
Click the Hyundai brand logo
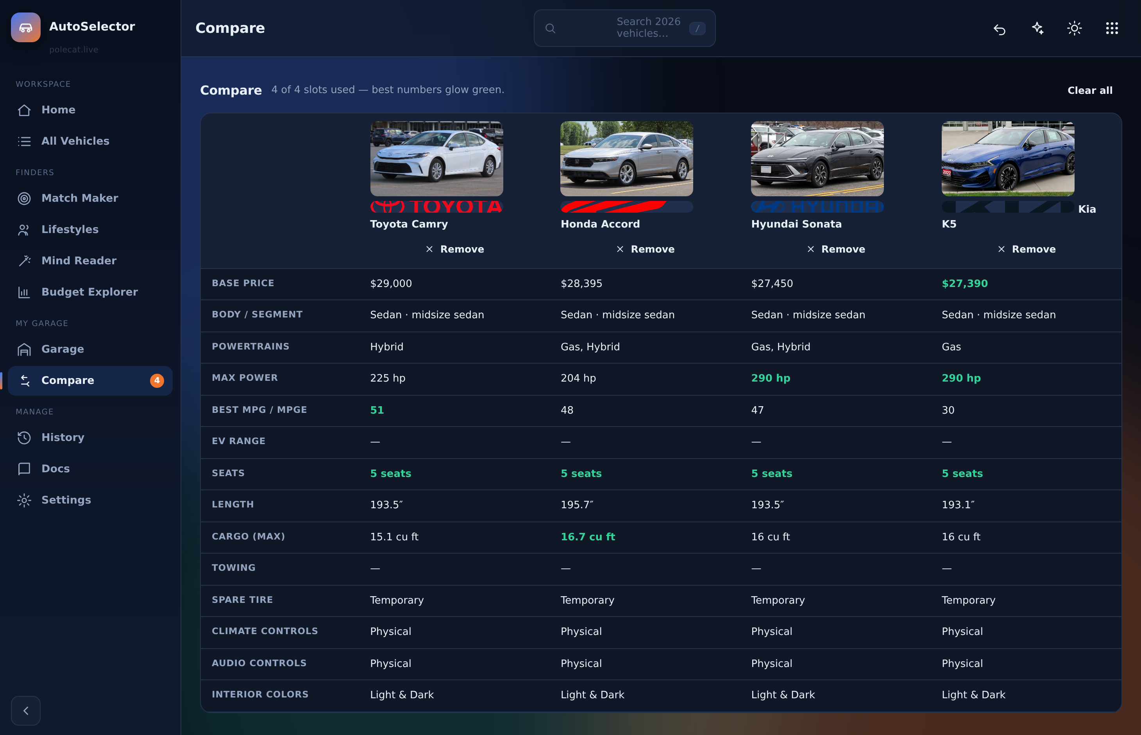tap(817, 207)
